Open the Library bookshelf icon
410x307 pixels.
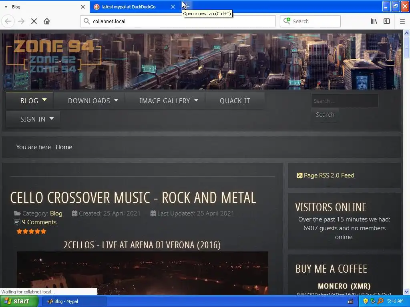point(374,21)
